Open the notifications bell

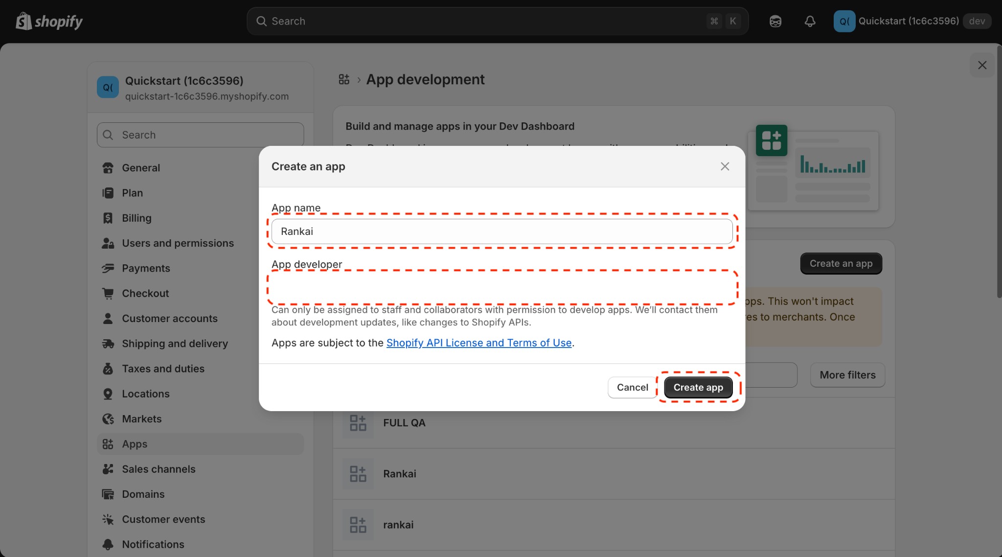(x=810, y=21)
